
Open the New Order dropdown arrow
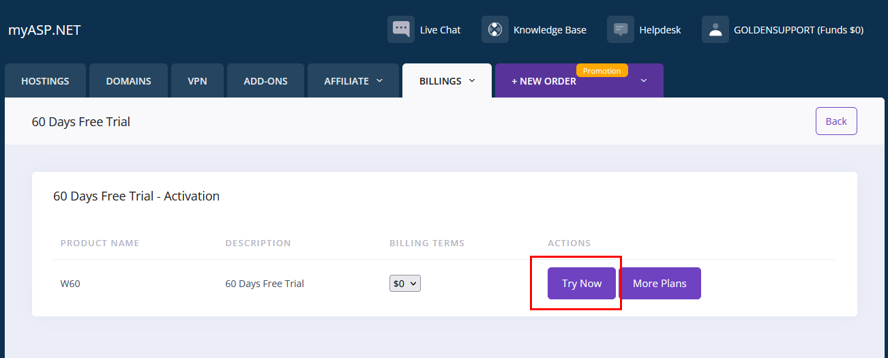pyautogui.click(x=643, y=80)
